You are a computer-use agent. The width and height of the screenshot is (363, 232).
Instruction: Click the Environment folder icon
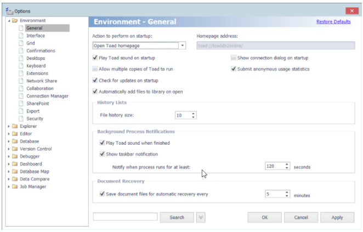(x=15, y=20)
